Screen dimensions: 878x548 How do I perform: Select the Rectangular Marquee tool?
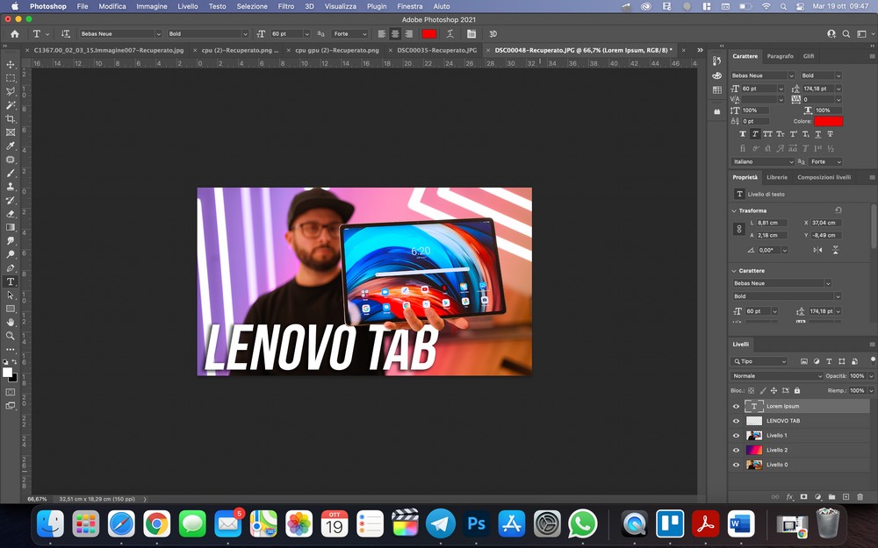pos(10,78)
